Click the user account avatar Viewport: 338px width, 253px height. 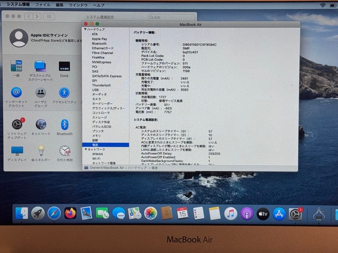point(19,38)
